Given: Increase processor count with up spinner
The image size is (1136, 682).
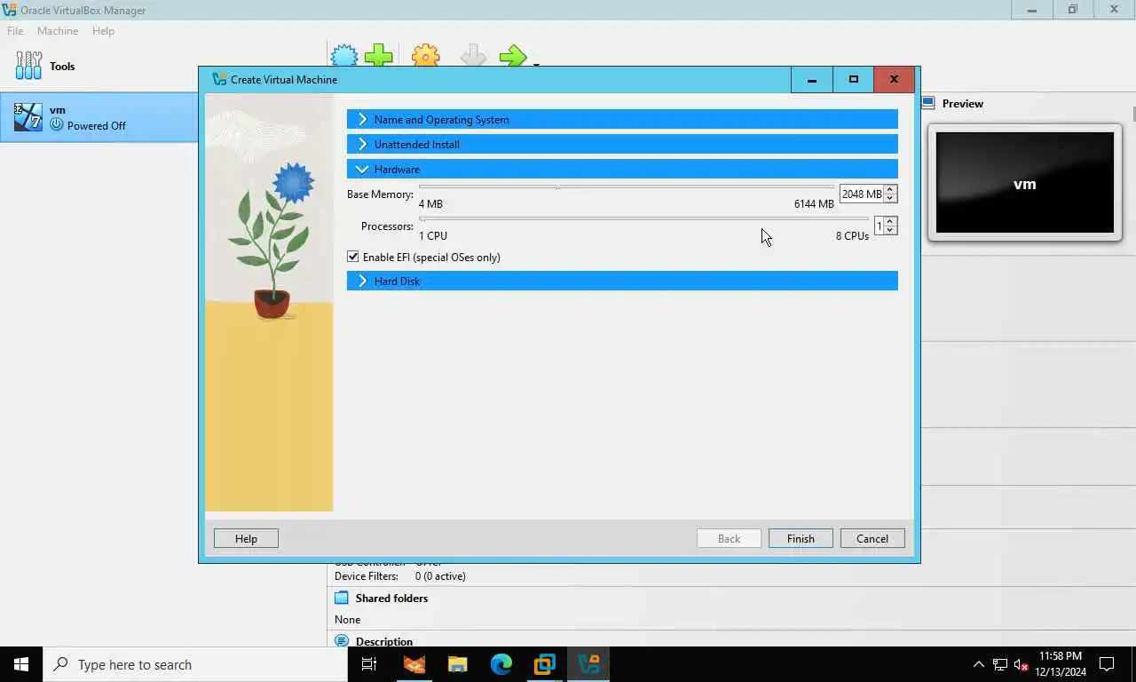Looking at the screenshot, I should [x=890, y=221].
